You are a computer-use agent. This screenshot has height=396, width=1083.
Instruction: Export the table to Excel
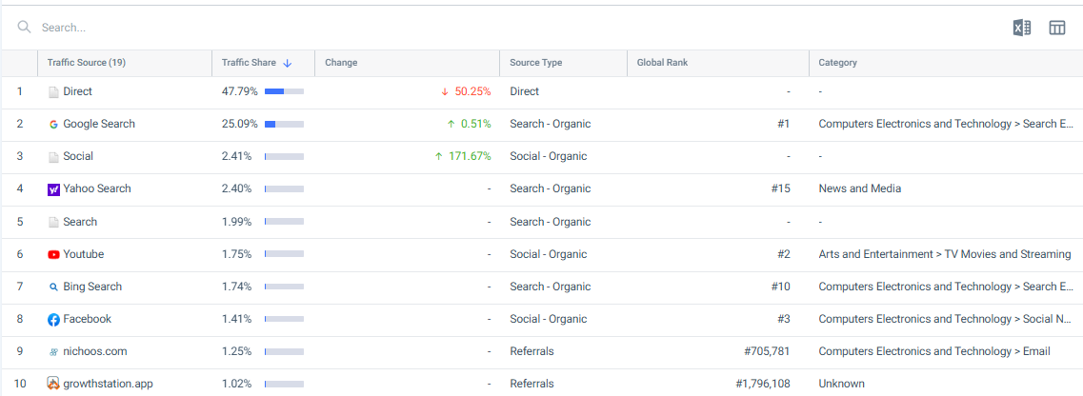tap(1022, 28)
